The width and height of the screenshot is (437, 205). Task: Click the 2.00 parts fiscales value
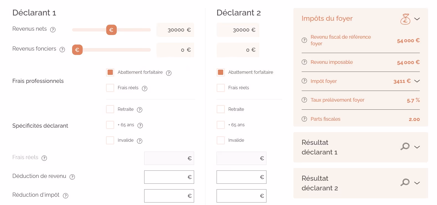click(414, 119)
